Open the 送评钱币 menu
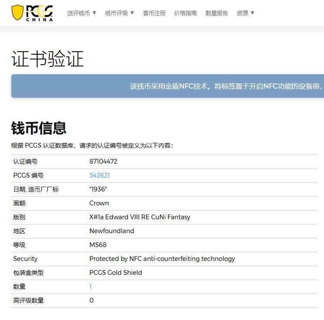This screenshot has height=320, width=324. [x=79, y=13]
